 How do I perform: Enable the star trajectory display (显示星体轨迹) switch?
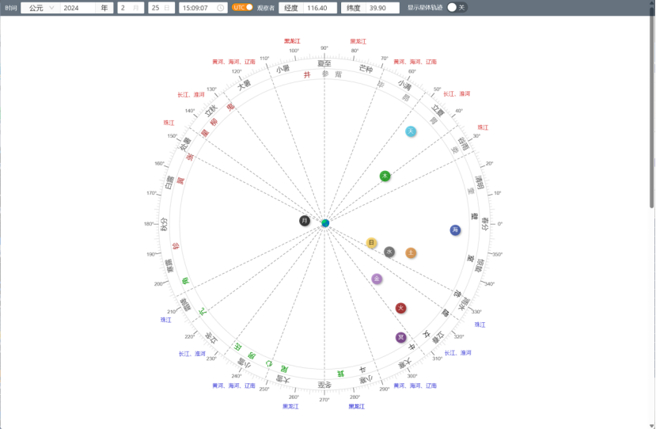coord(457,7)
